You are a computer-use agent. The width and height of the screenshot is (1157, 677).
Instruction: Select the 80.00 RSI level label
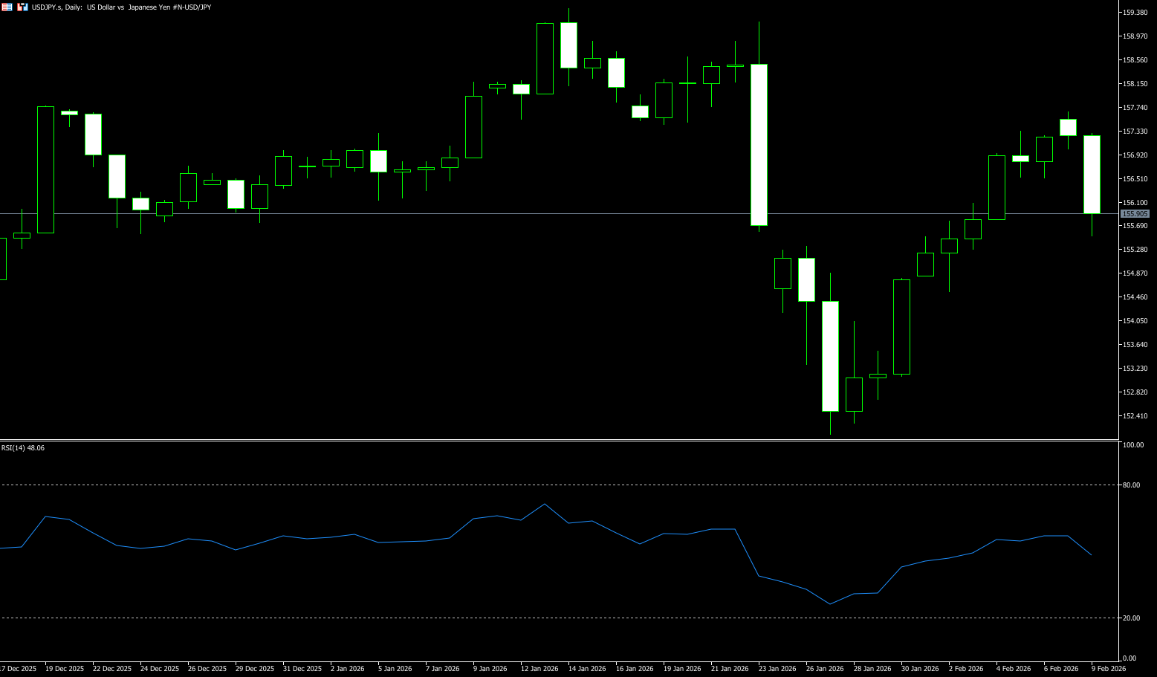(1131, 485)
